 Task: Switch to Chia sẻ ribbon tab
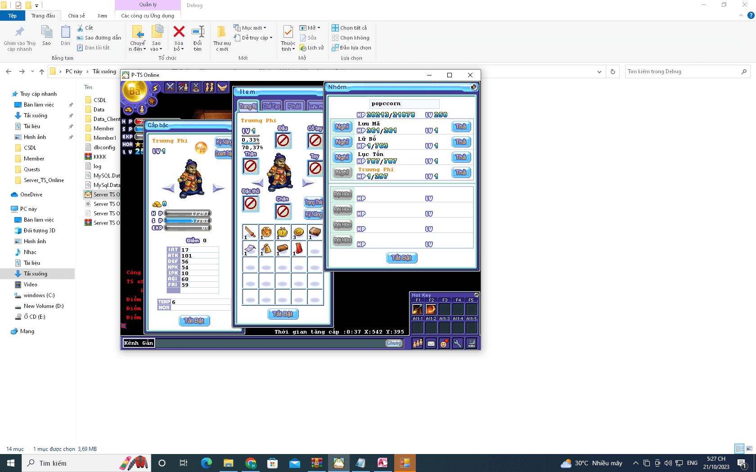(x=76, y=16)
